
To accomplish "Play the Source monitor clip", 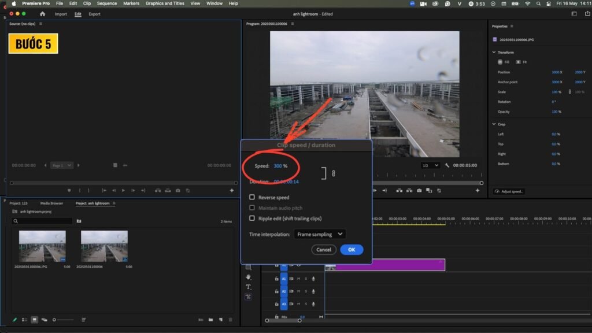I will pyautogui.click(x=123, y=191).
